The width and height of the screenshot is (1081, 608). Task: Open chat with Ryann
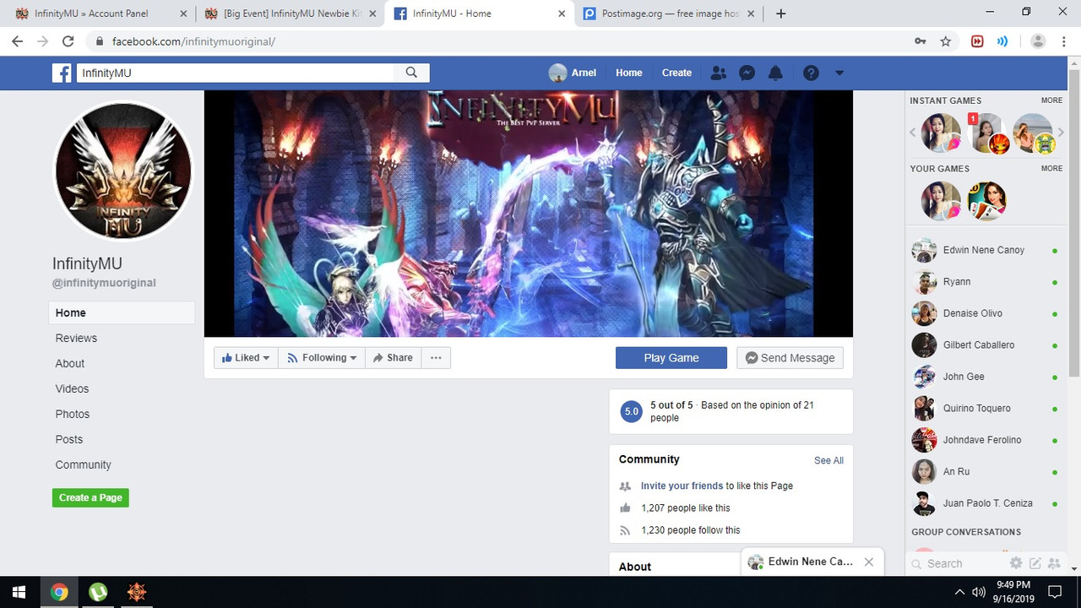(x=986, y=282)
